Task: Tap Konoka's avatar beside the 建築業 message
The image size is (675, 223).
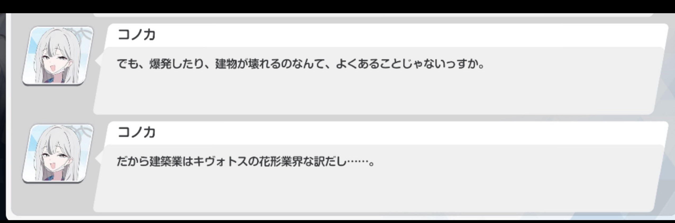Action: tap(58, 154)
